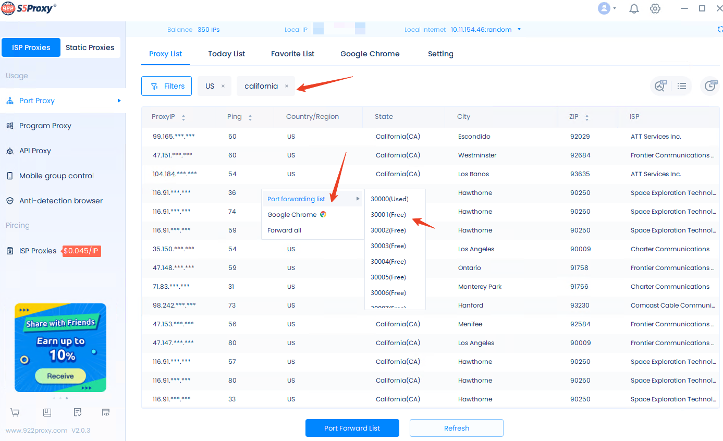Sort the table by the Ping column
The image size is (723, 441).
[x=250, y=117]
